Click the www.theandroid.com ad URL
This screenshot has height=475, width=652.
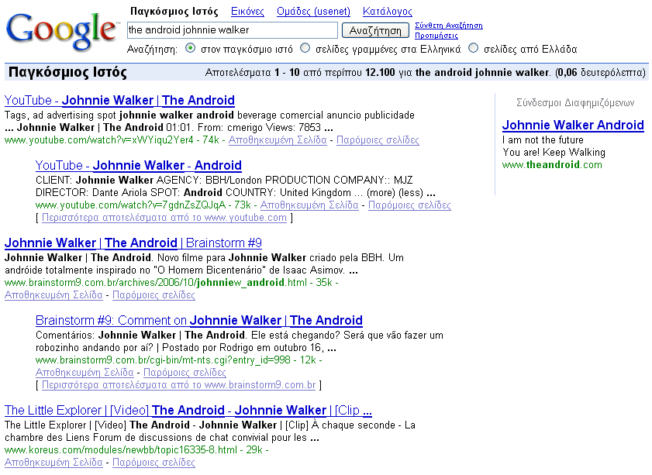pos(552,164)
